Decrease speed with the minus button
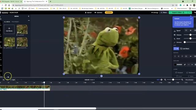The height and width of the screenshot is (110, 196). point(186,31)
